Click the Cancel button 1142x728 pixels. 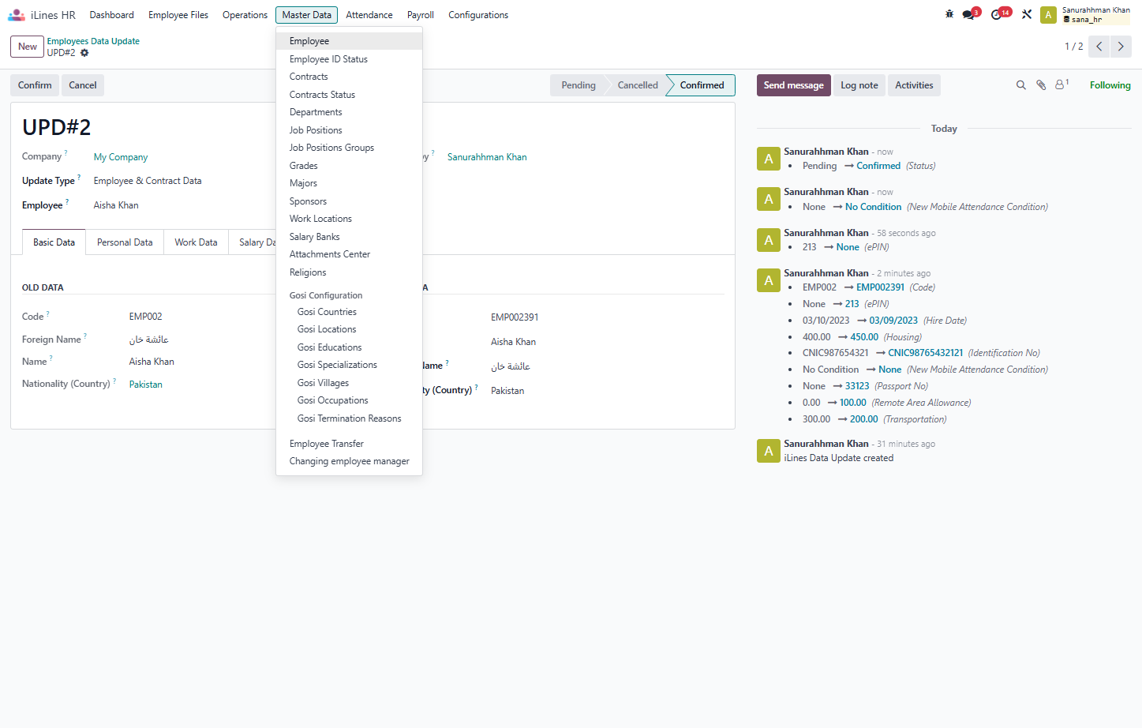(x=83, y=85)
